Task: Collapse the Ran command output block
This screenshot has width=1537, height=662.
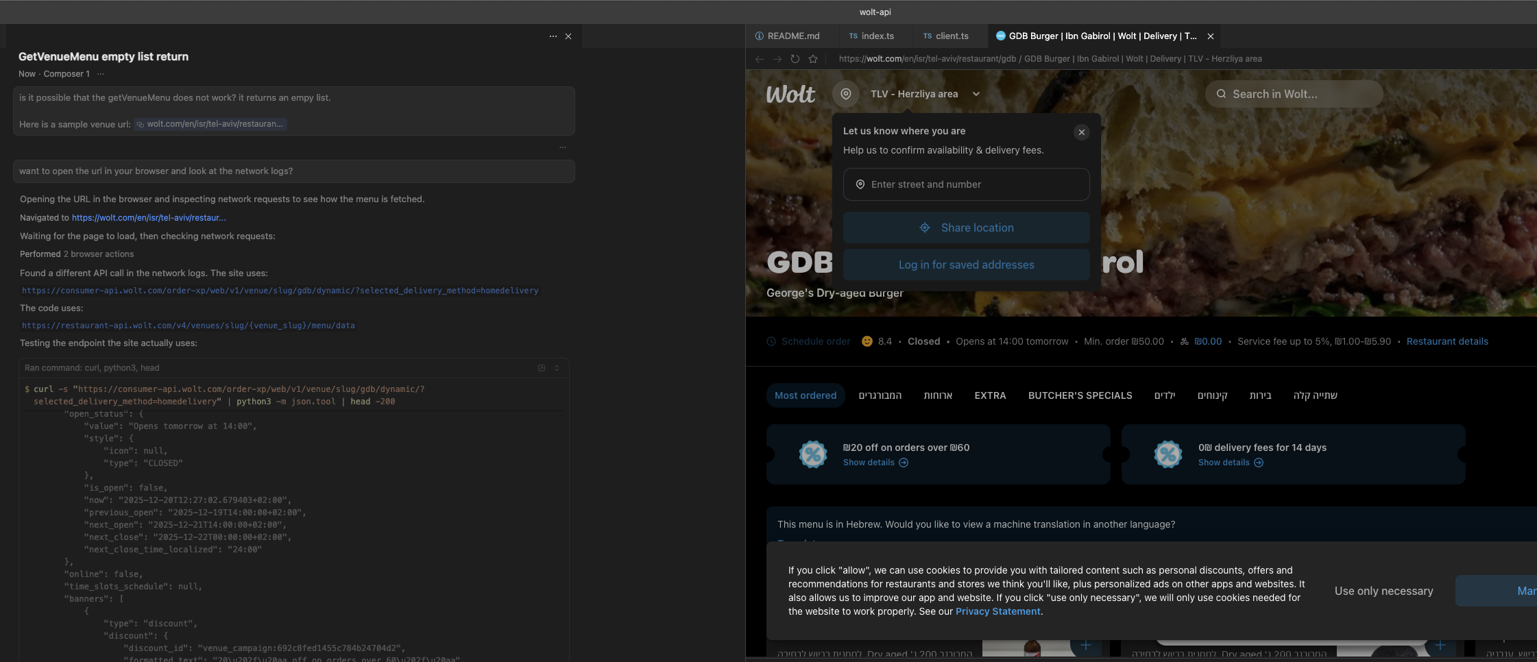Action: pyautogui.click(x=557, y=368)
